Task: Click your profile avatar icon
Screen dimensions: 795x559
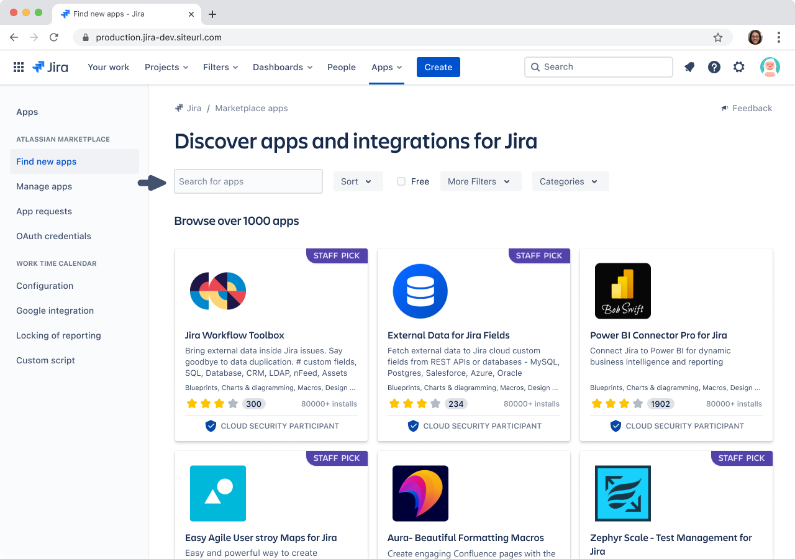Action: [x=770, y=66]
